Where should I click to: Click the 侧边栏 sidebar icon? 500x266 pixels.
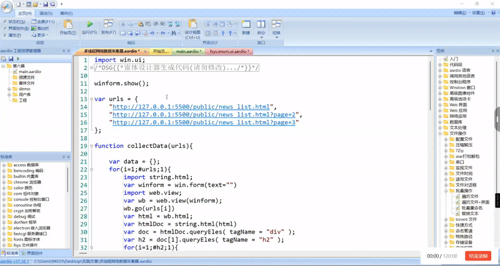34,28
